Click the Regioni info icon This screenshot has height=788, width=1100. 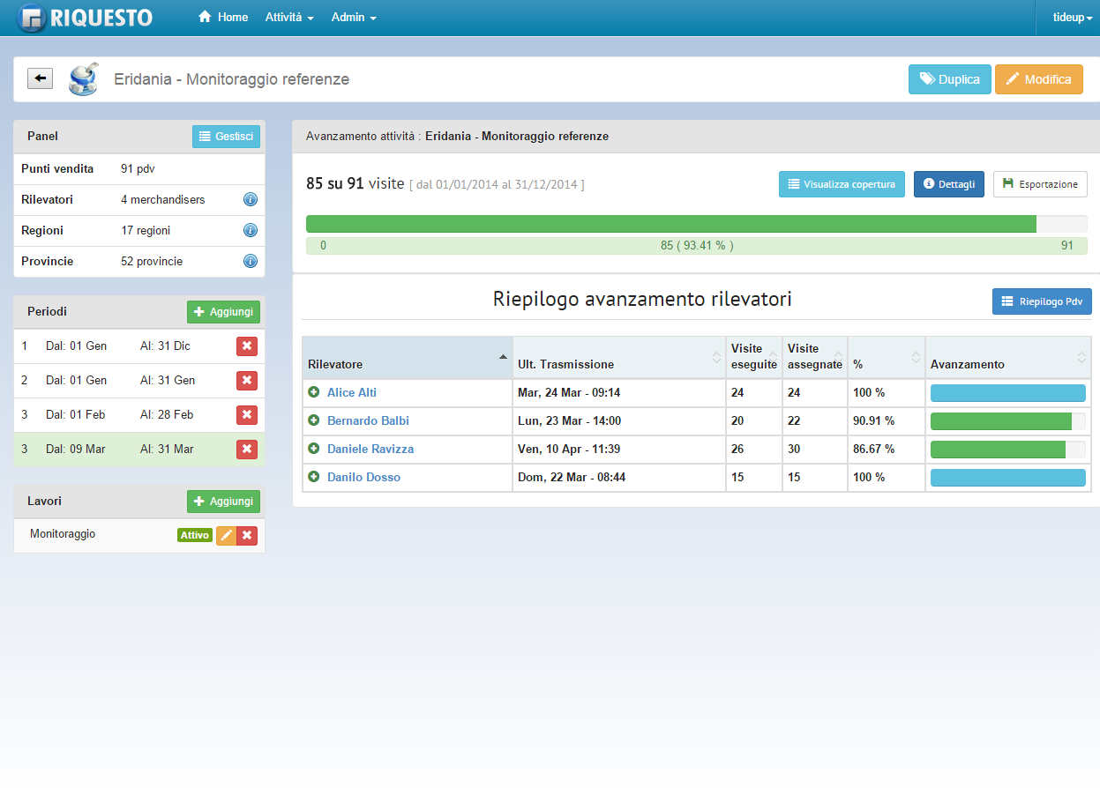250,231
